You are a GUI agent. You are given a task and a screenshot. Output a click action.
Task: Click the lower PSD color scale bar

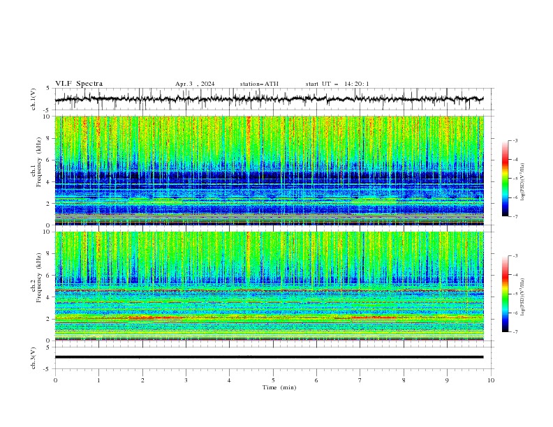point(506,294)
